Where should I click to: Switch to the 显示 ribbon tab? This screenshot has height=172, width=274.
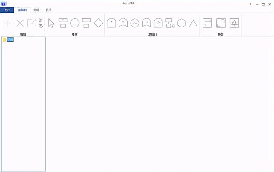pos(48,10)
